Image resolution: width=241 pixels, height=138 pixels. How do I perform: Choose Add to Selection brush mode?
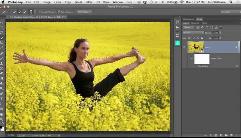click(20, 12)
